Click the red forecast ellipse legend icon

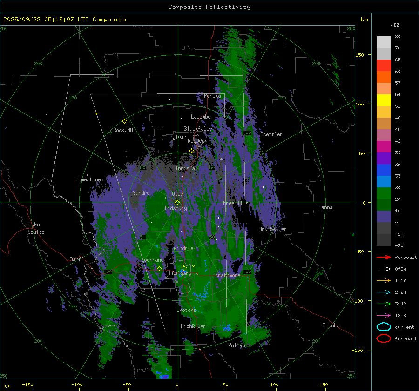[x=384, y=338]
